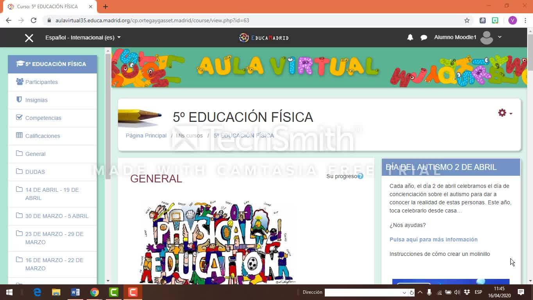Open the messages speech bubble icon
This screenshot has width=533, height=300.
424,37
